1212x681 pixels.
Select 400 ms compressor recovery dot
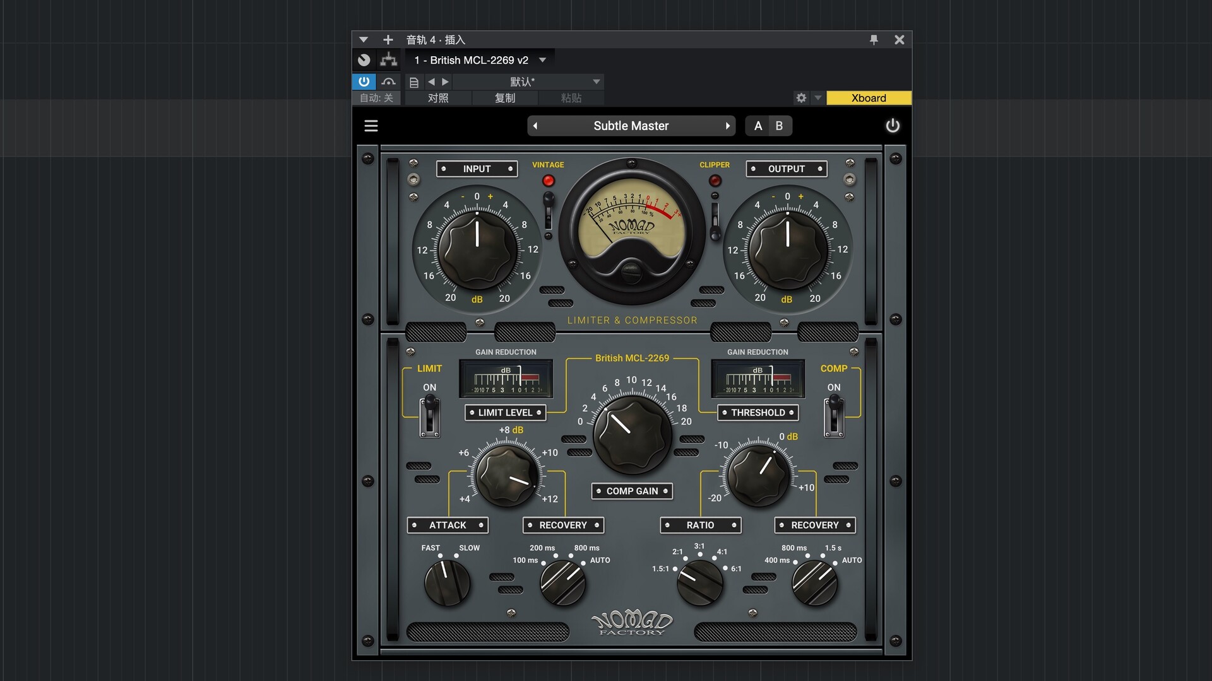[795, 562]
